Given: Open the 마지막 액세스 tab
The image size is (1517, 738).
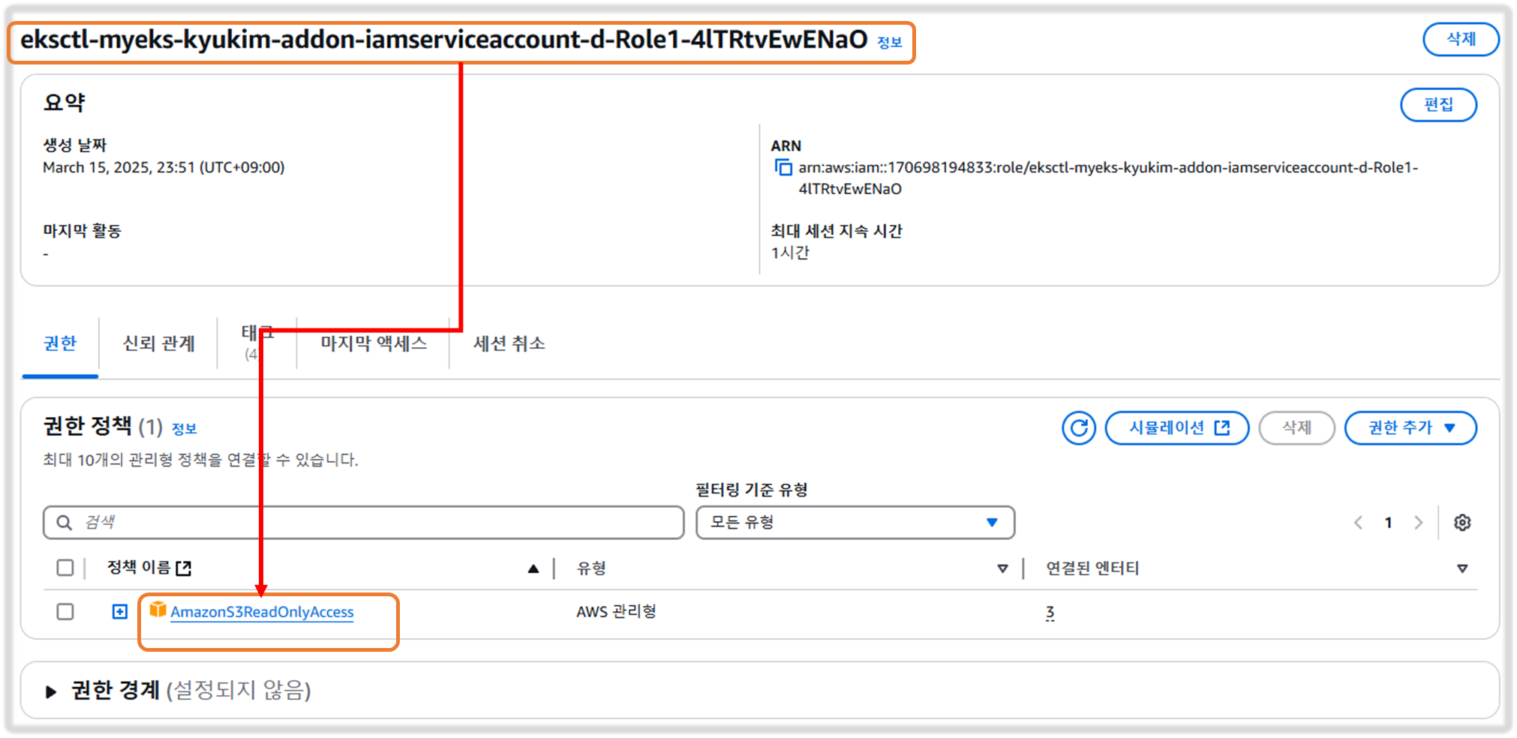Looking at the screenshot, I should click(x=374, y=343).
